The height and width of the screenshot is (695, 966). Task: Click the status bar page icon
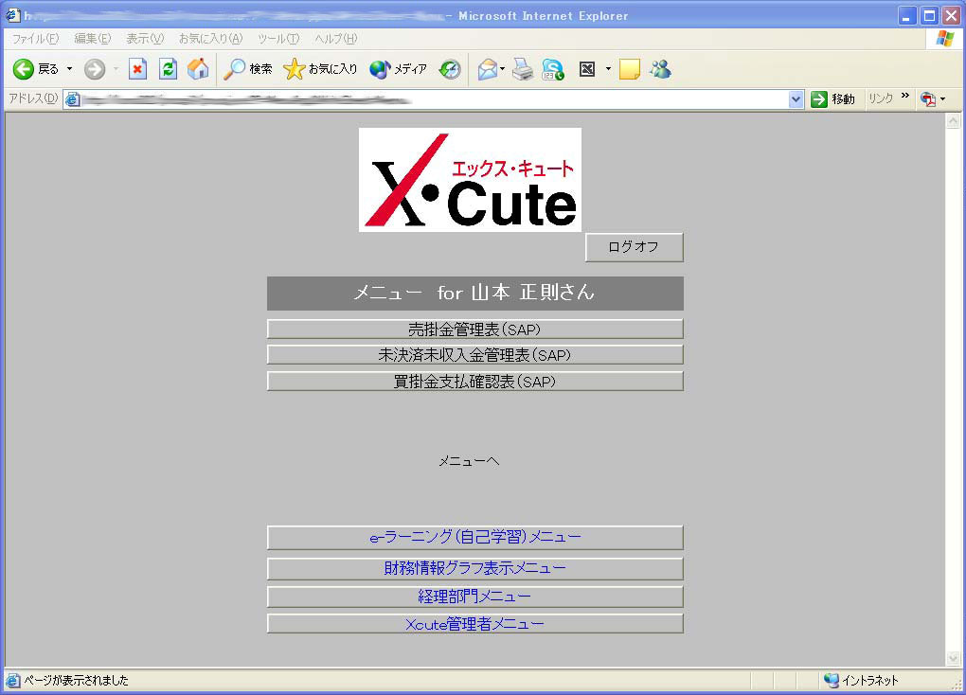pos(12,680)
